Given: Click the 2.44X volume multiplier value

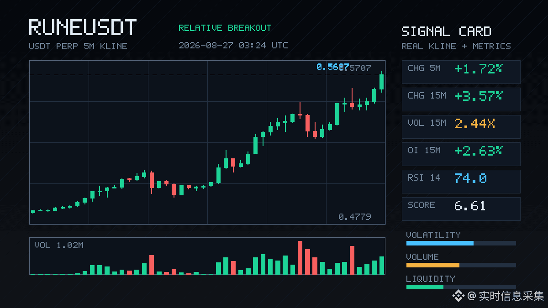Looking at the screenshot, I should tap(475, 124).
